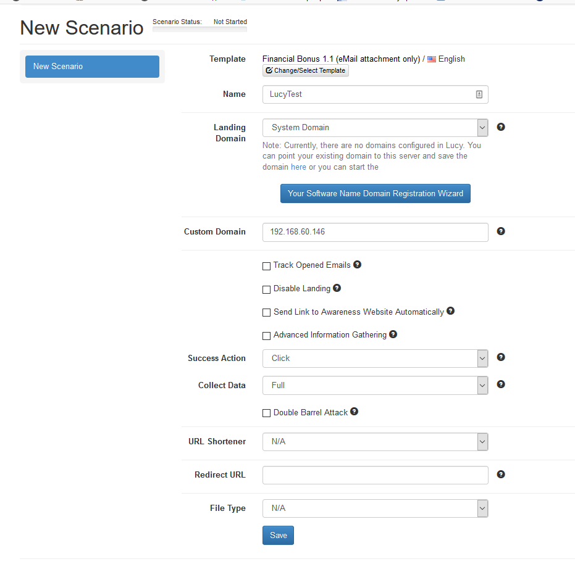
Task: Click help icon beside Disable Landing
Action: coord(337,288)
